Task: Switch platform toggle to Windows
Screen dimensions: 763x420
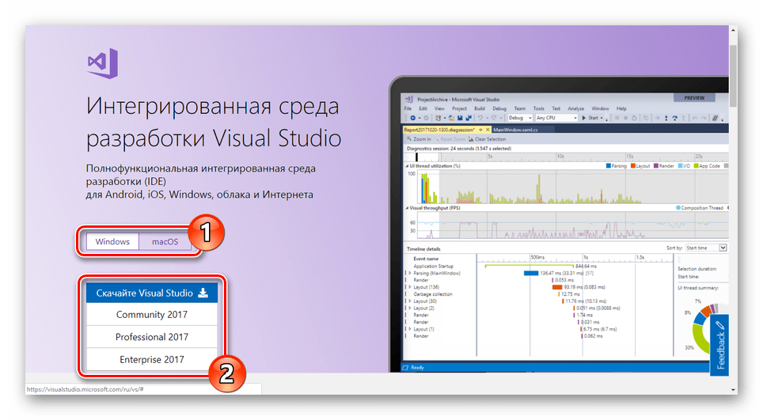Action: coord(112,242)
